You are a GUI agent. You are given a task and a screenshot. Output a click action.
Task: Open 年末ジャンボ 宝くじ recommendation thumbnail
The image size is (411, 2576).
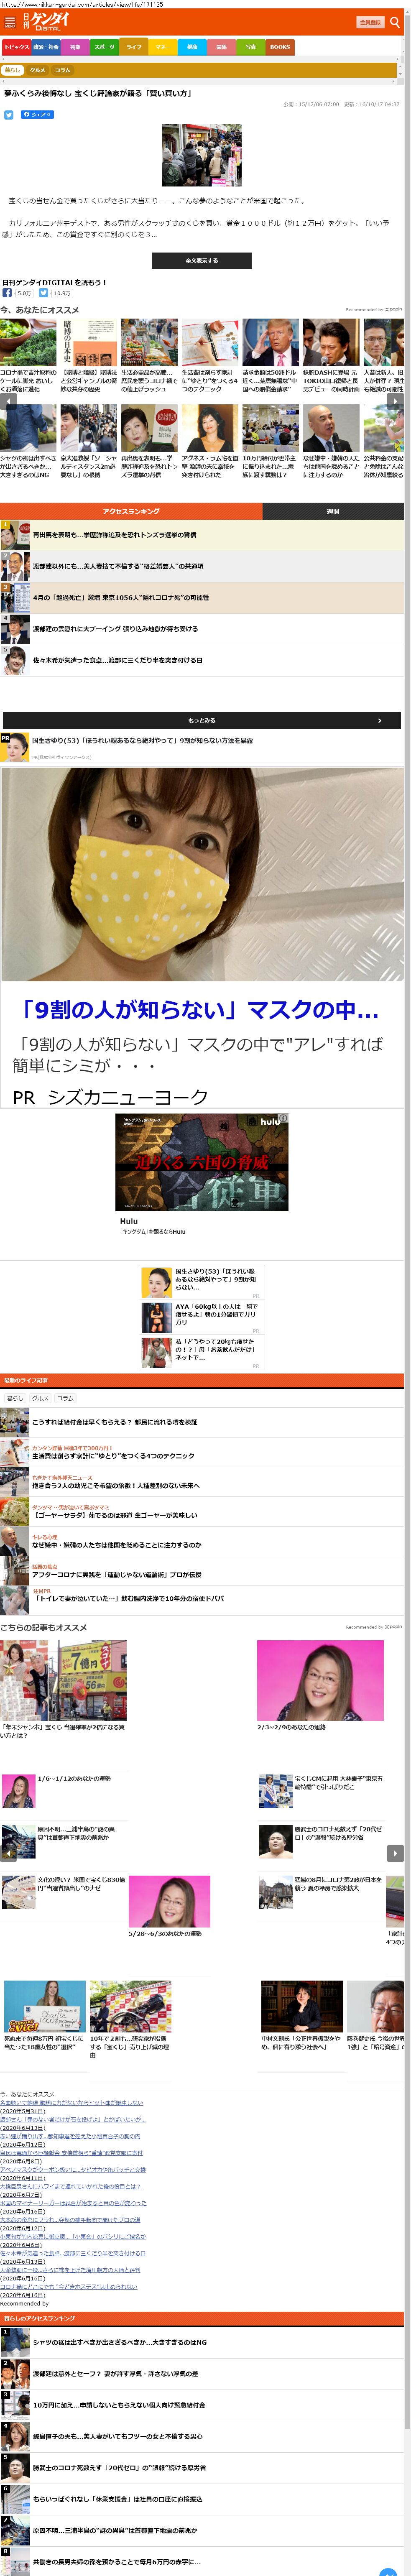[64, 1680]
